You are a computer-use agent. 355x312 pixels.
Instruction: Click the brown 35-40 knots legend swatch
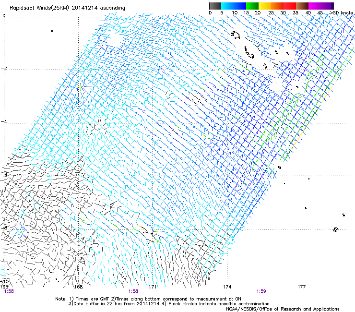(x=302, y=6)
